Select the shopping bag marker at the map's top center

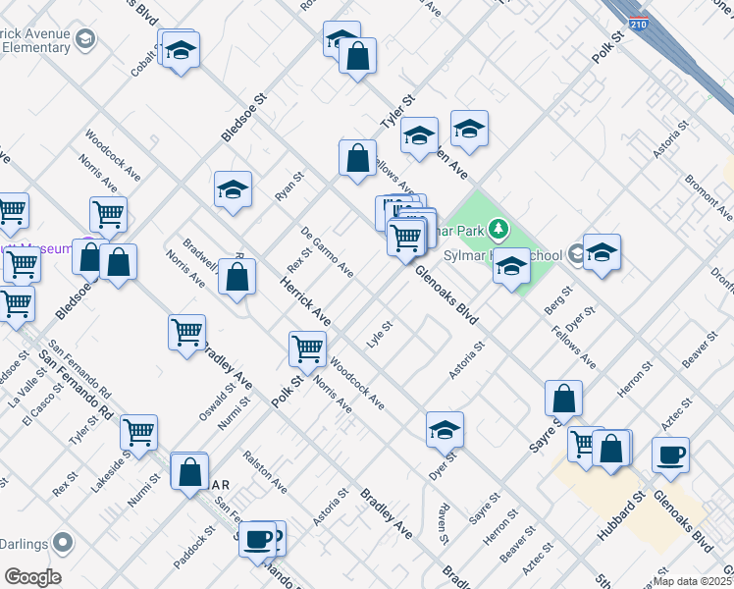pyautogui.click(x=357, y=59)
